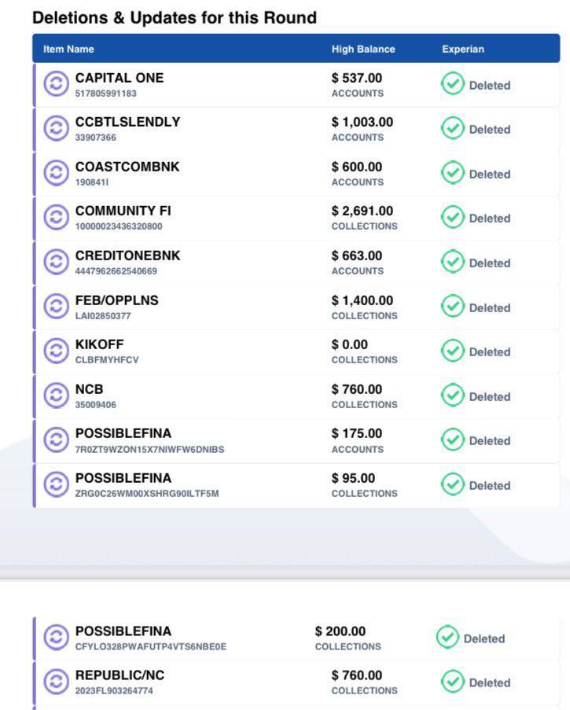Click the sync icon next to NCB
Screen dimensions: 570x710
[x=56, y=395]
